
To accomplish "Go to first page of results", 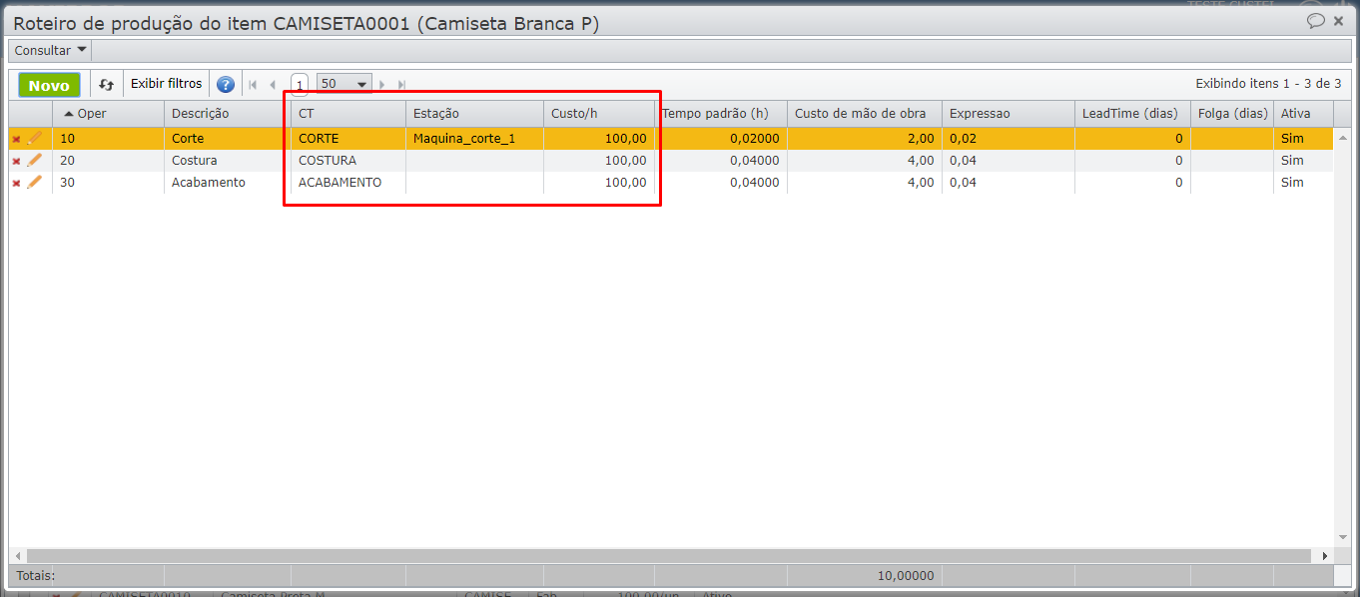I will 253,85.
